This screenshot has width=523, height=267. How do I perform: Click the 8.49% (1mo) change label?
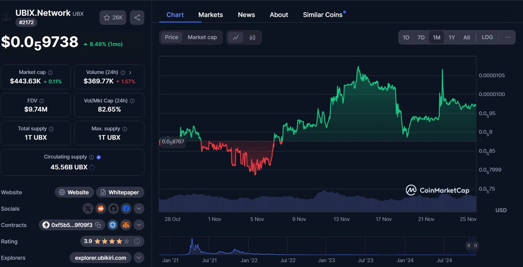pos(103,44)
